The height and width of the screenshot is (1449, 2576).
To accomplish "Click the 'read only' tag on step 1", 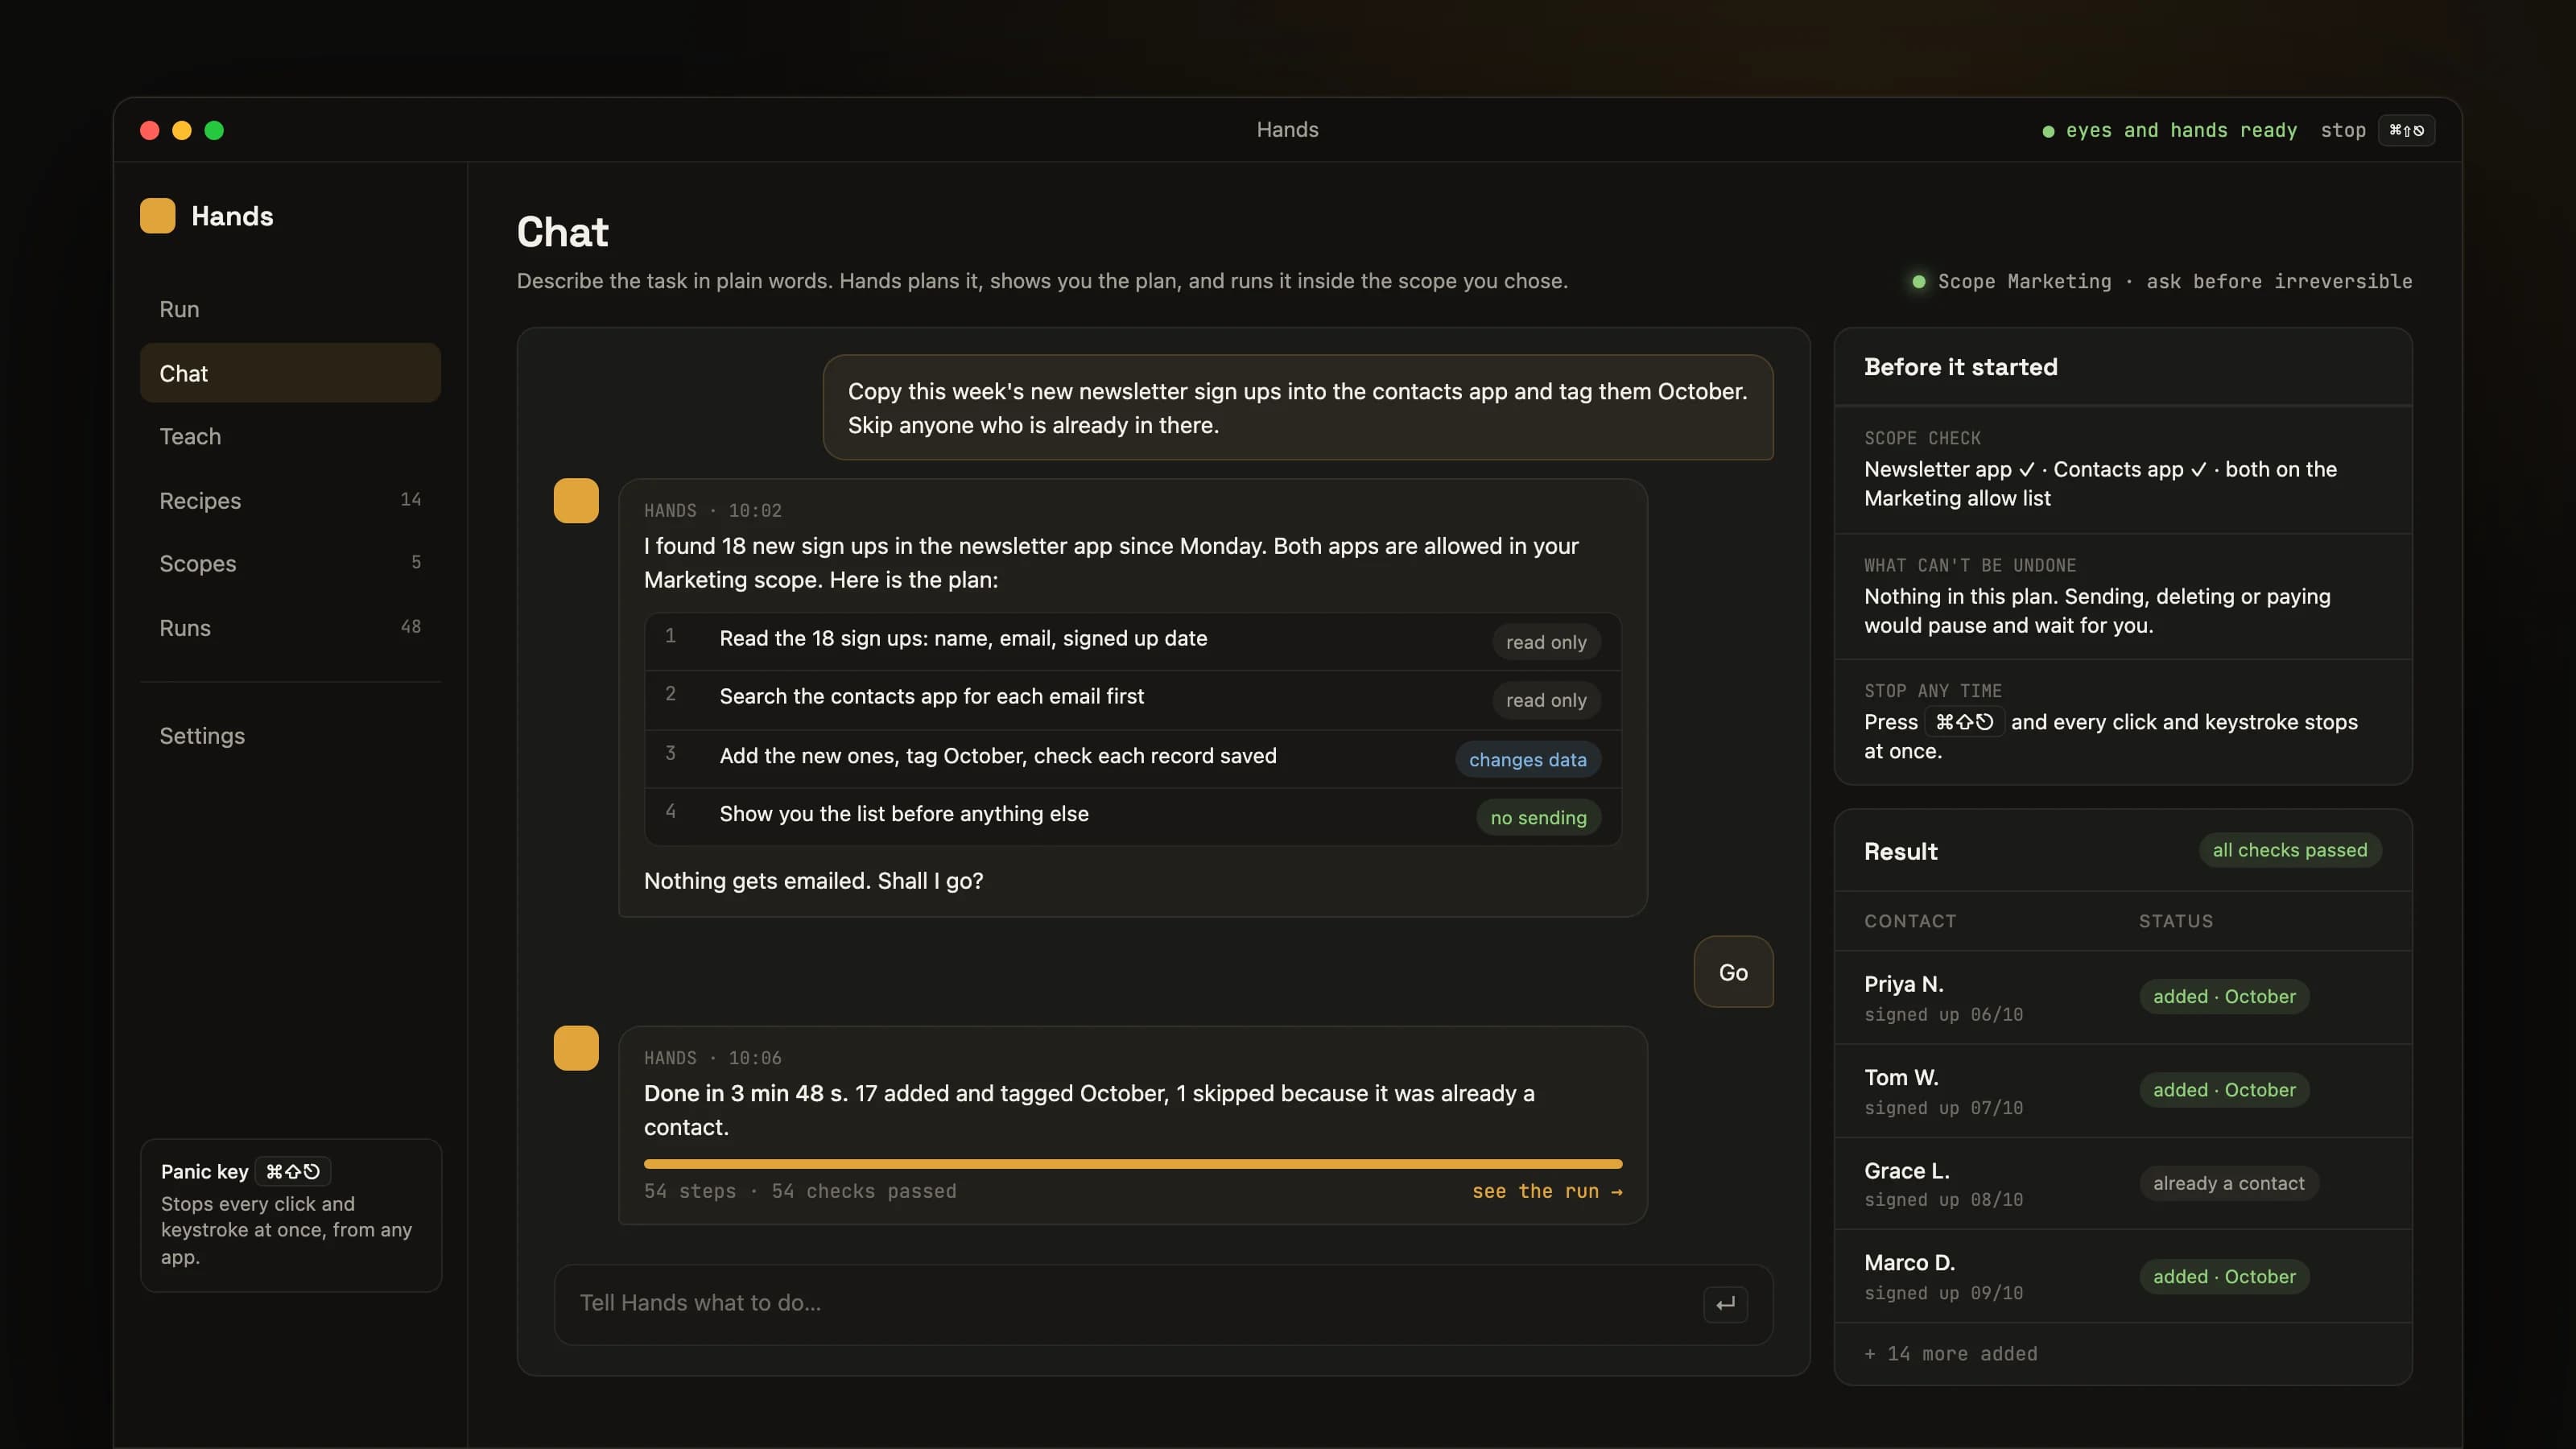I will (1546, 642).
